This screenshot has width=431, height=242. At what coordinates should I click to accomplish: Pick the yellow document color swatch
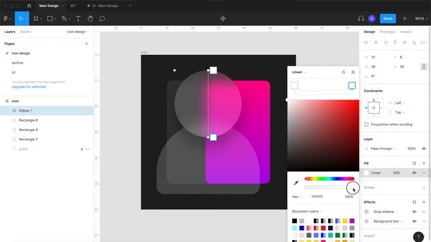[x=345, y=221]
